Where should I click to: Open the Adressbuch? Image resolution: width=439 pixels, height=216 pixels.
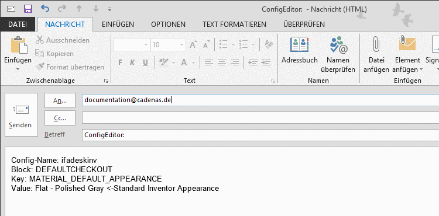(x=299, y=50)
